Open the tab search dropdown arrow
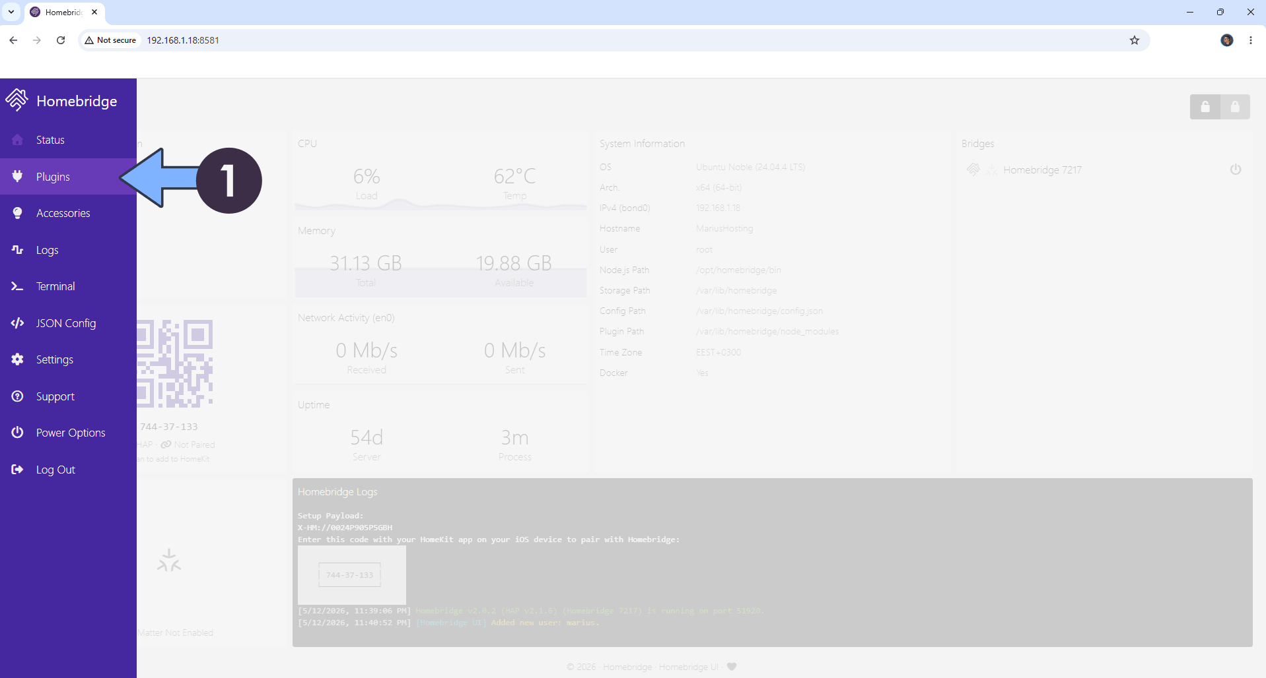 click(x=11, y=12)
